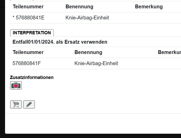Click the asterisk before 576880841E
Image resolution: width=181 pixels, height=138 pixels.
coord(13,18)
